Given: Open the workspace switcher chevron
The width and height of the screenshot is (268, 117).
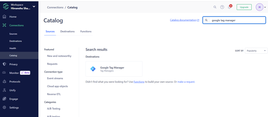Looking at the screenshot, I should pos(34,7).
